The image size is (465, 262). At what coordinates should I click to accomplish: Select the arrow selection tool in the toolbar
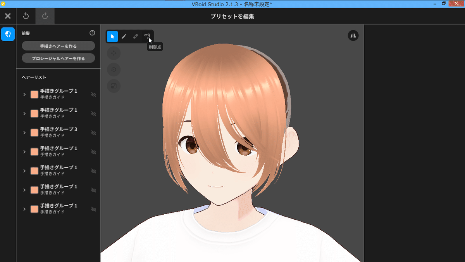[112, 36]
